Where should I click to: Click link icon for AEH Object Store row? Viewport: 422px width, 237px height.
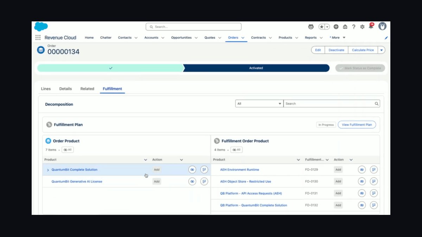coord(362,182)
